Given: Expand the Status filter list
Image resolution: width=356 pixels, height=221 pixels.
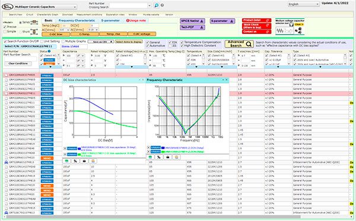Looking at the screenshot, I should click(50, 67).
